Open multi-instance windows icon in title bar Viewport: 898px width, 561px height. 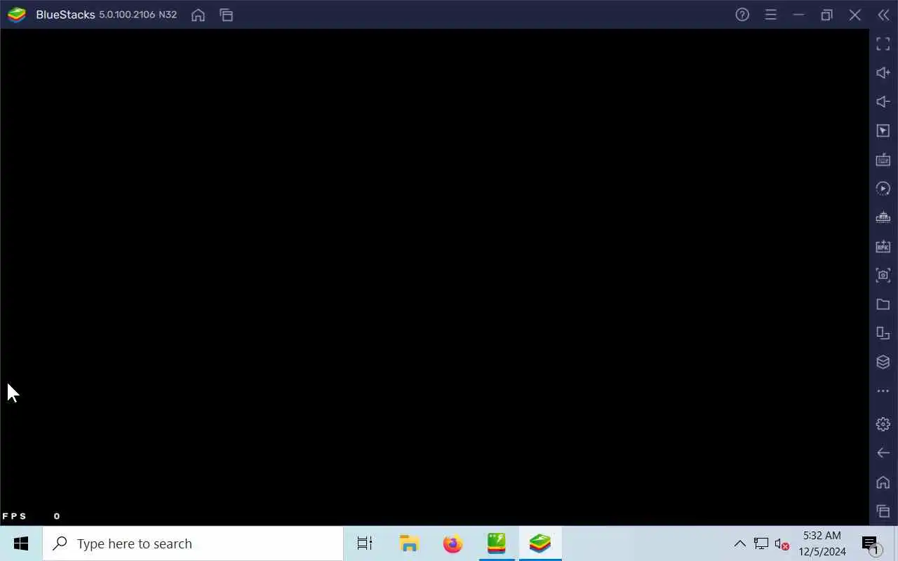pyautogui.click(x=226, y=15)
